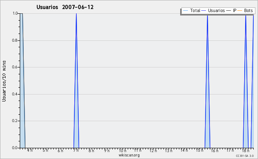Click the light blue Total legend line
This screenshot has height=159, width=258.
pos(185,11)
